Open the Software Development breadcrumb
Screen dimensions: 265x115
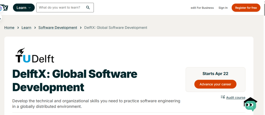[x=58, y=28]
